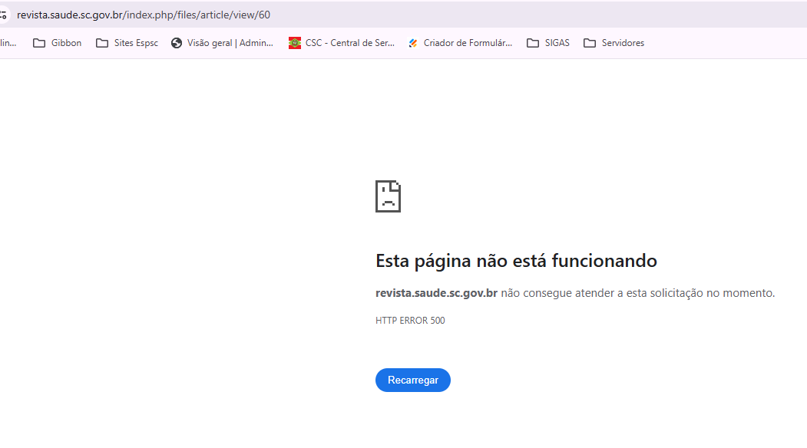Click the HTTP ERROR 500 text
This screenshot has height=448, width=807.
[x=410, y=321]
